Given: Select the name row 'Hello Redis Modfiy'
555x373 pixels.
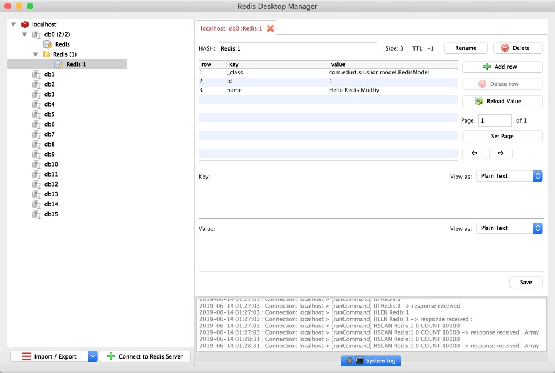Looking at the screenshot, I should tap(328, 90).
